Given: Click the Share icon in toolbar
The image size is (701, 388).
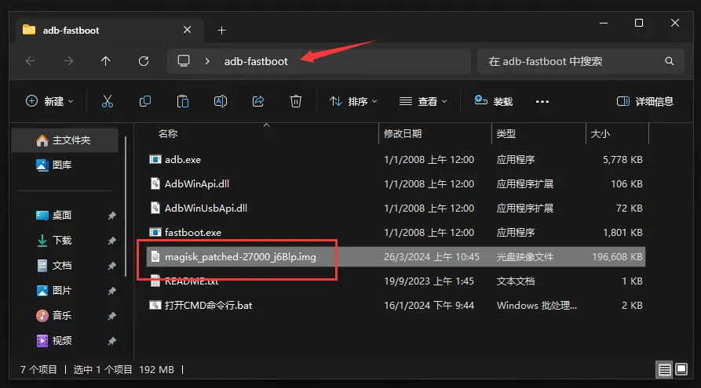Looking at the screenshot, I should pos(258,101).
